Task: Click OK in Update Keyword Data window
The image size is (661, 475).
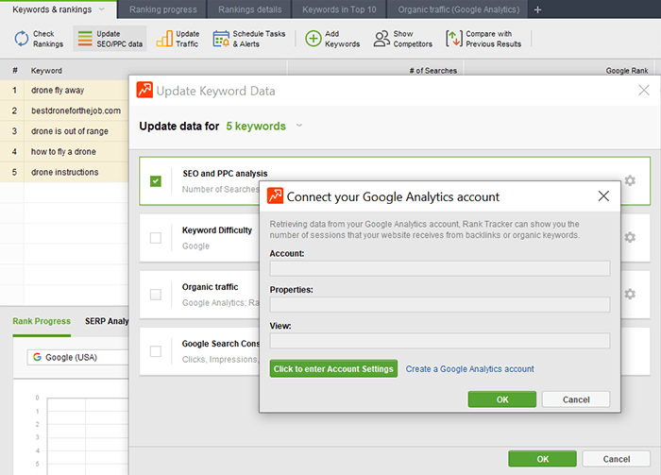Action: (543, 459)
